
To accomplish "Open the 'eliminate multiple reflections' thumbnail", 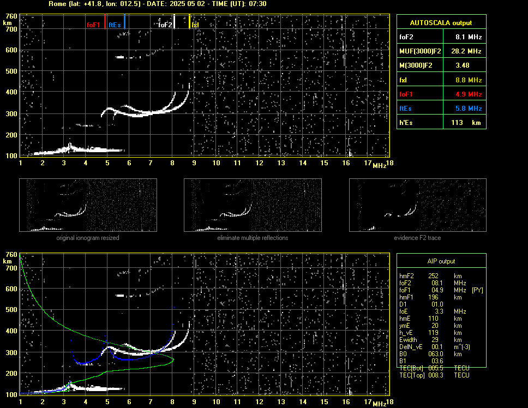I will pos(253,205).
